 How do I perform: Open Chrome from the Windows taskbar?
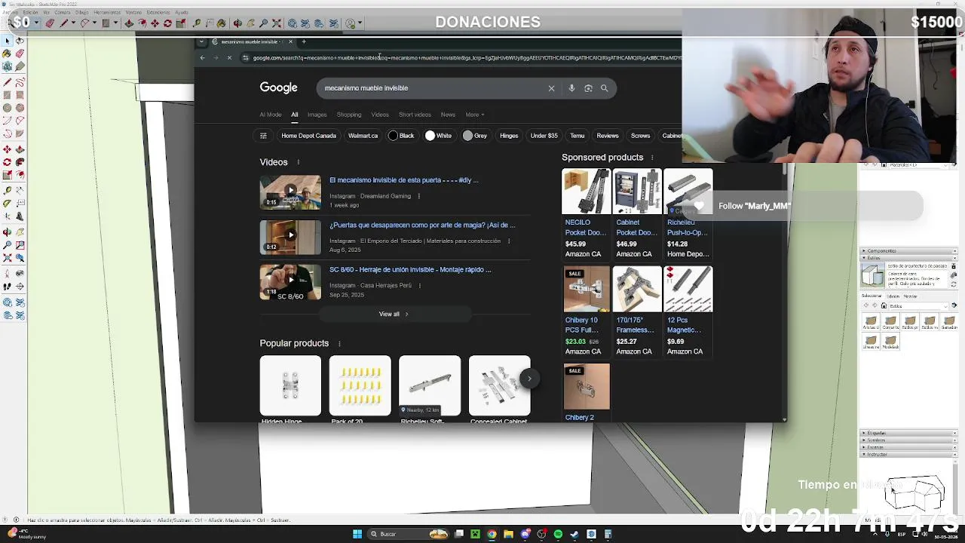coord(492,534)
